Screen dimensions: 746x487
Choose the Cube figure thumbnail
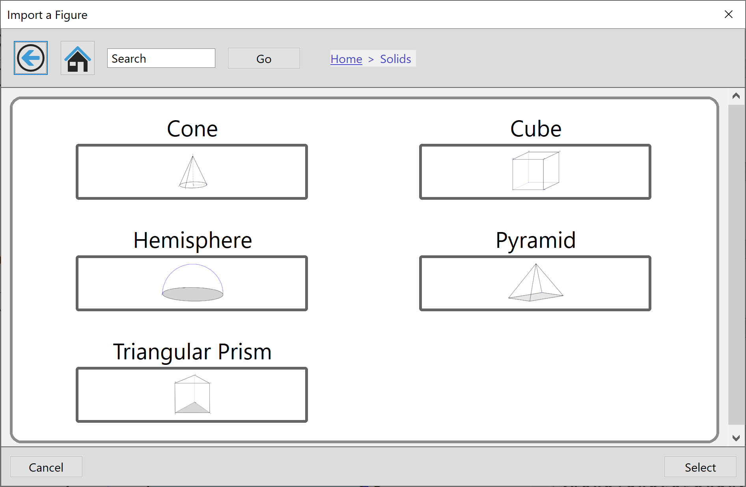point(535,172)
